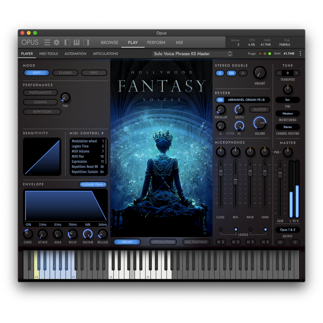Mute the Master output with M
The height and width of the screenshot is (323, 323).
pyautogui.click(x=280, y=242)
